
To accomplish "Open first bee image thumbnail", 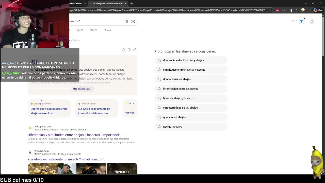I will (43, 169).
